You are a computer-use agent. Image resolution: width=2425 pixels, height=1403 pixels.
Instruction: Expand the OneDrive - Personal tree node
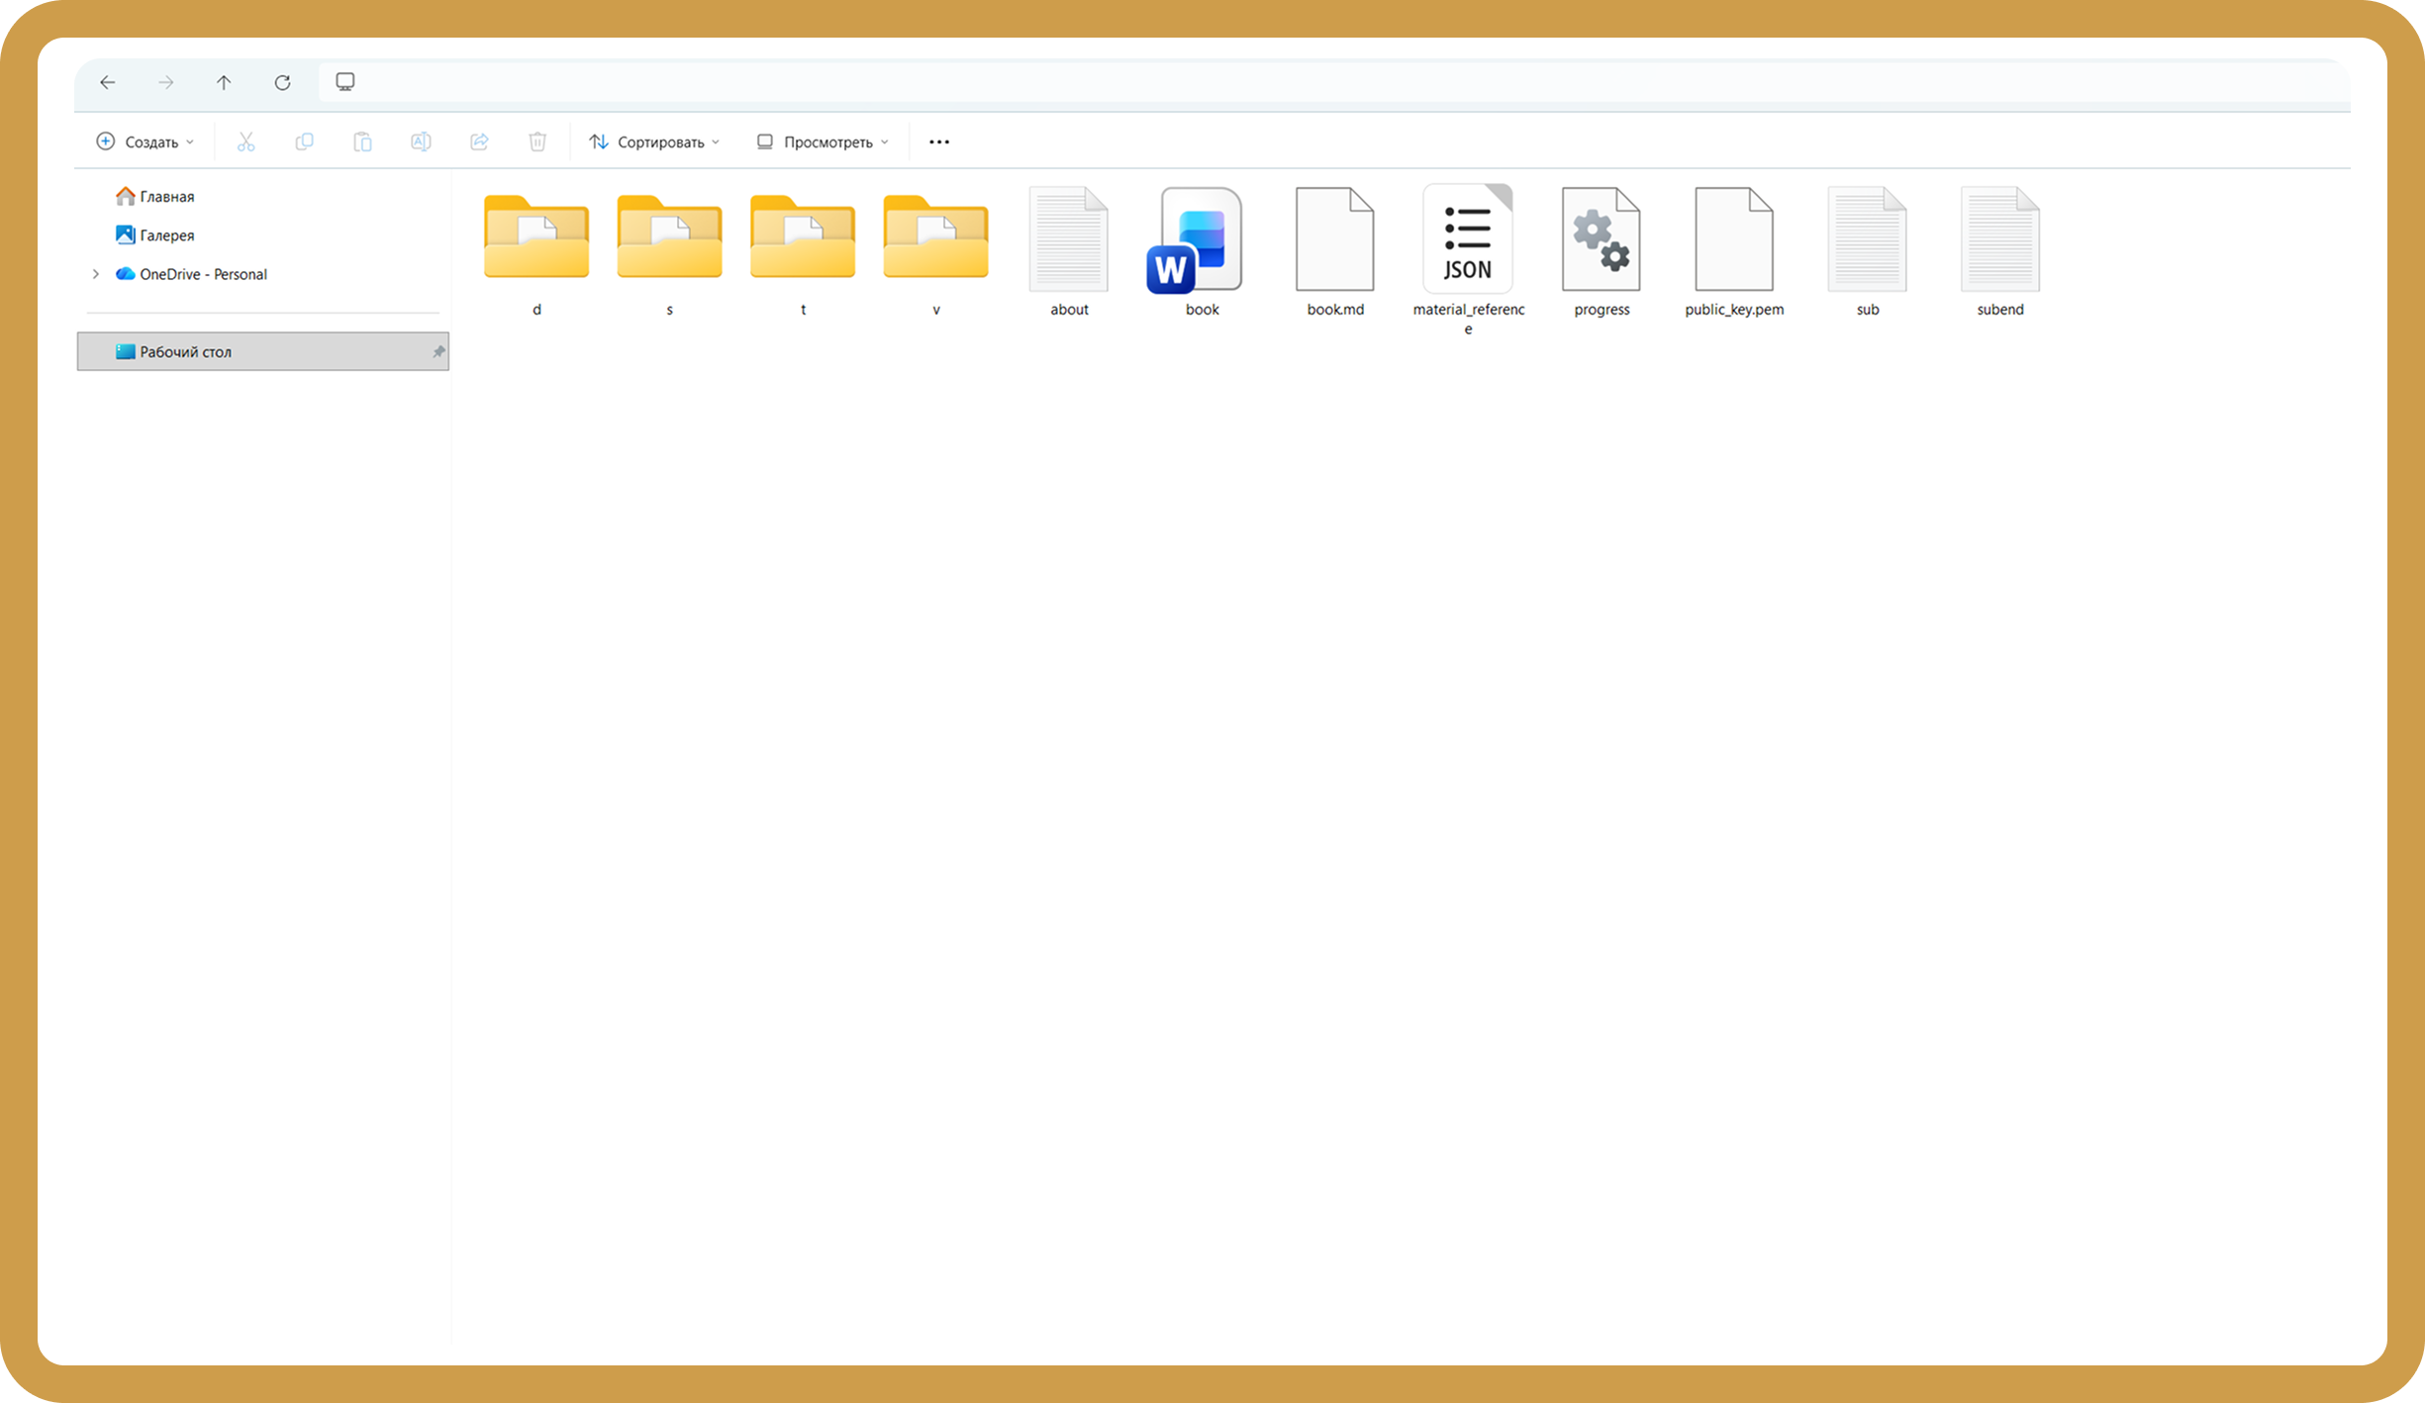tap(96, 274)
